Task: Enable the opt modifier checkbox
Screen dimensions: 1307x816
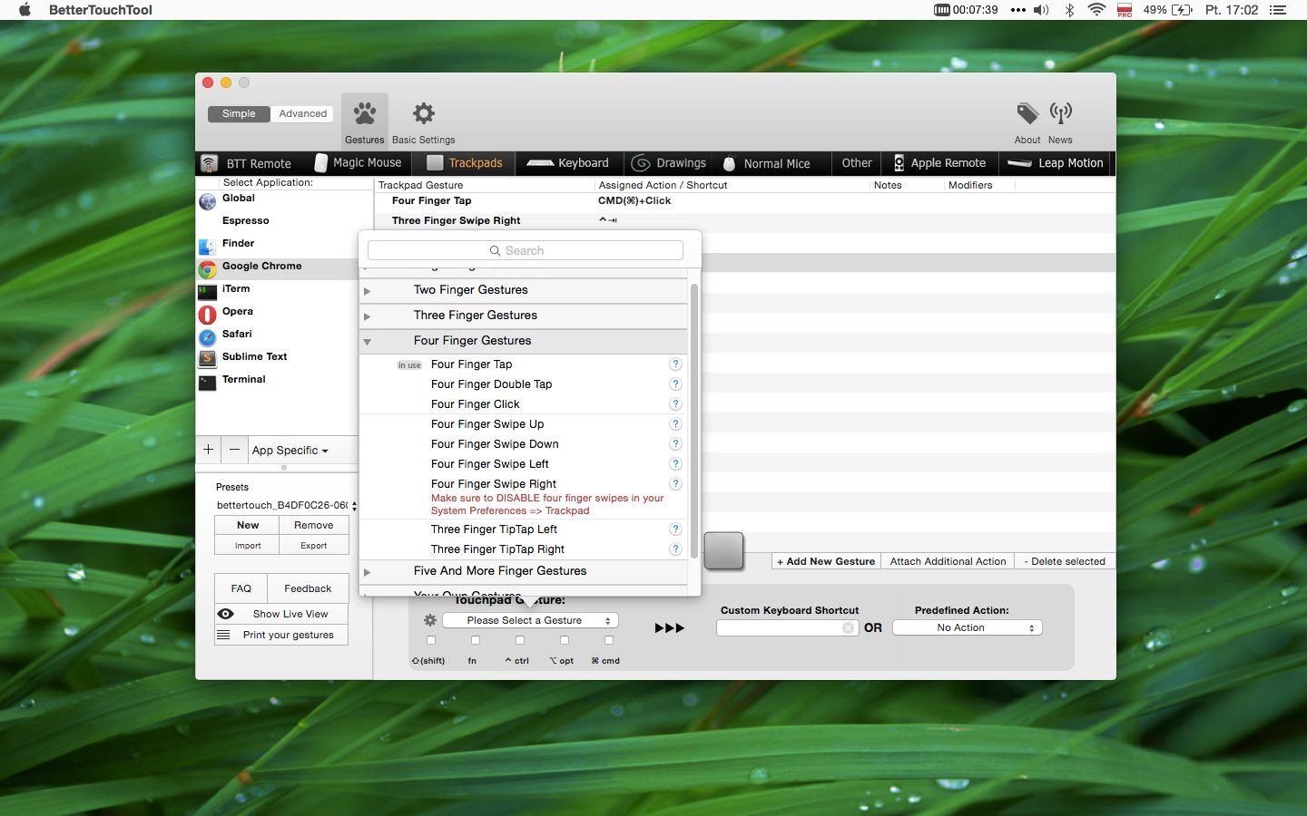Action: click(565, 641)
